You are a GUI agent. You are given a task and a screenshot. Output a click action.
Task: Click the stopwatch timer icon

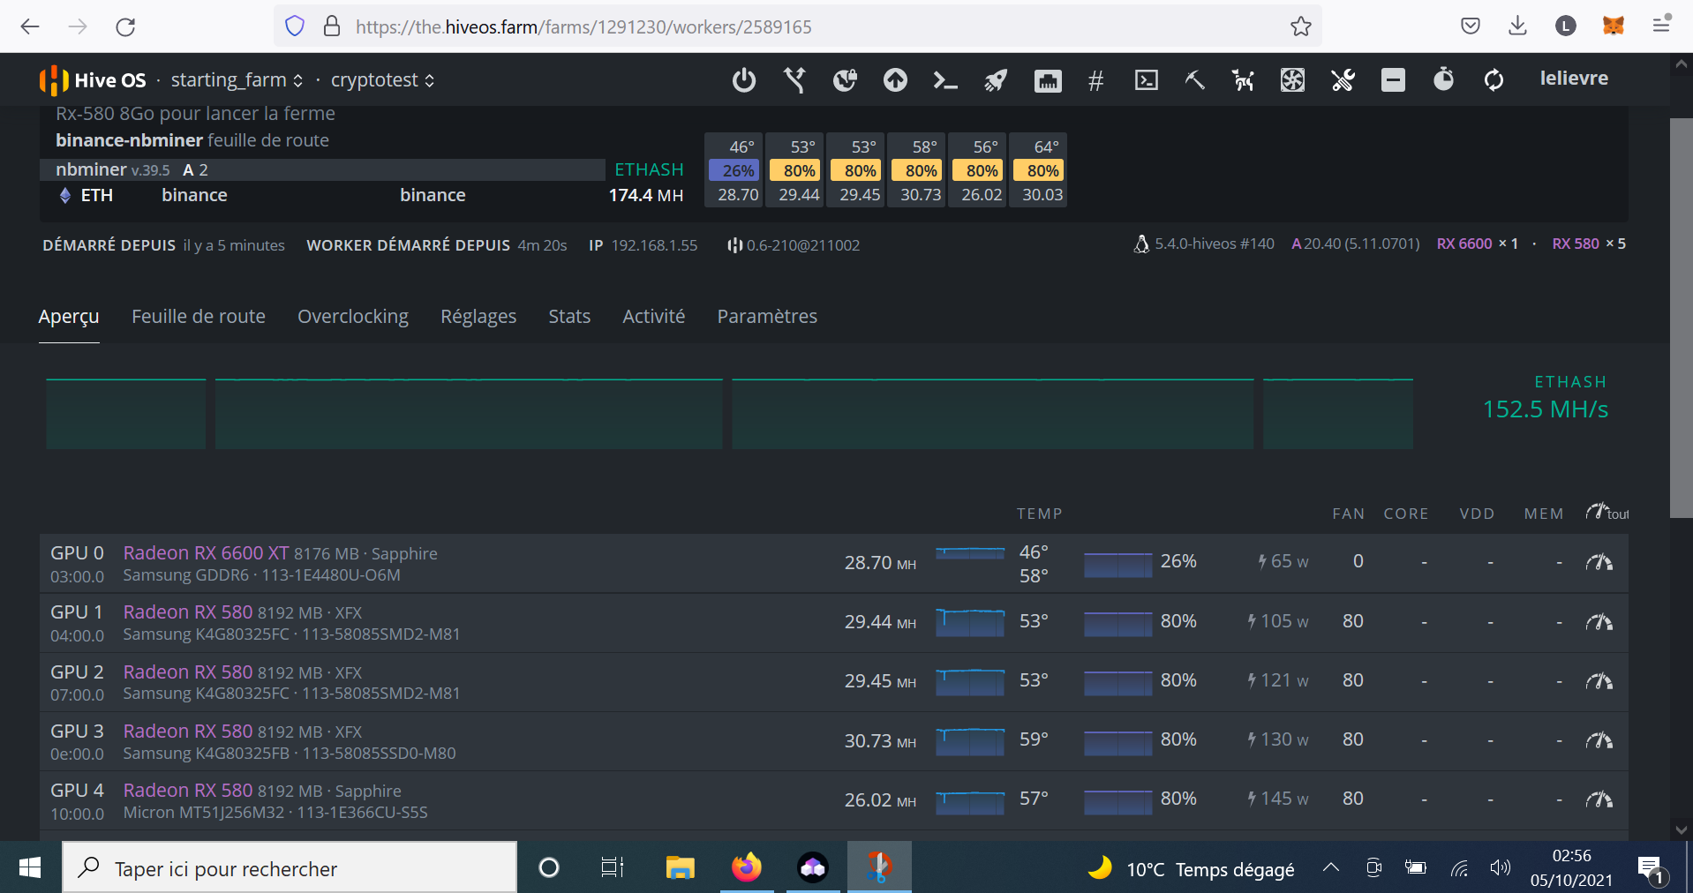point(1443,80)
